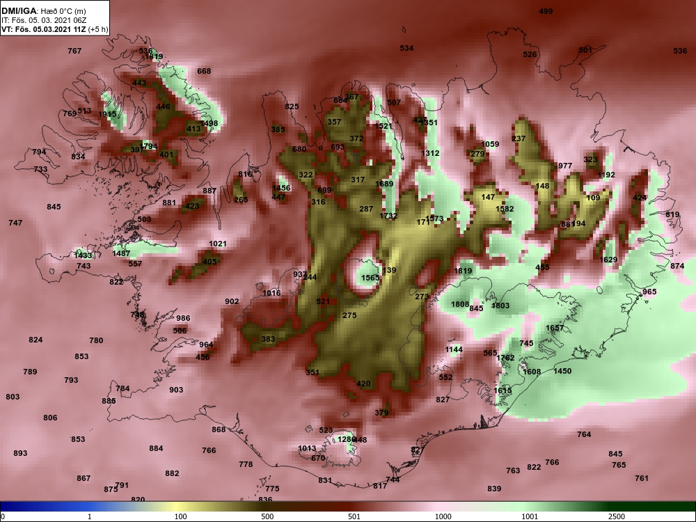
Task: Click the map value 1312
Action: (430, 153)
